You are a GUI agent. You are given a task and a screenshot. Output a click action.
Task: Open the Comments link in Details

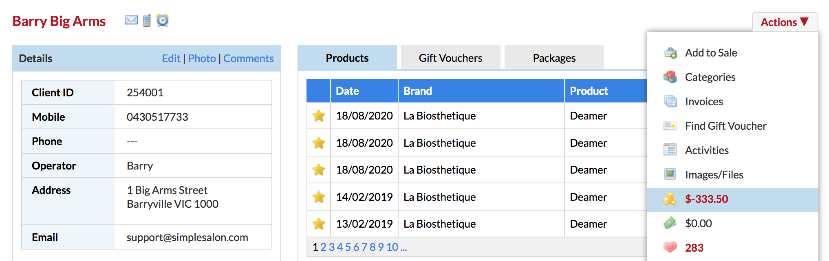pyautogui.click(x=249, y=59)
